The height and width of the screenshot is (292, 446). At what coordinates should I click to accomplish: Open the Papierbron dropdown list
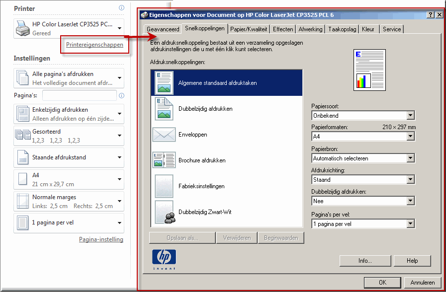pos(410,158)
